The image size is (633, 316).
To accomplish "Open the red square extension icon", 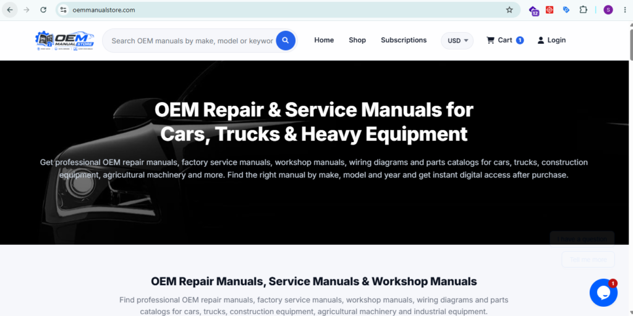I will (x=550, y=10).
